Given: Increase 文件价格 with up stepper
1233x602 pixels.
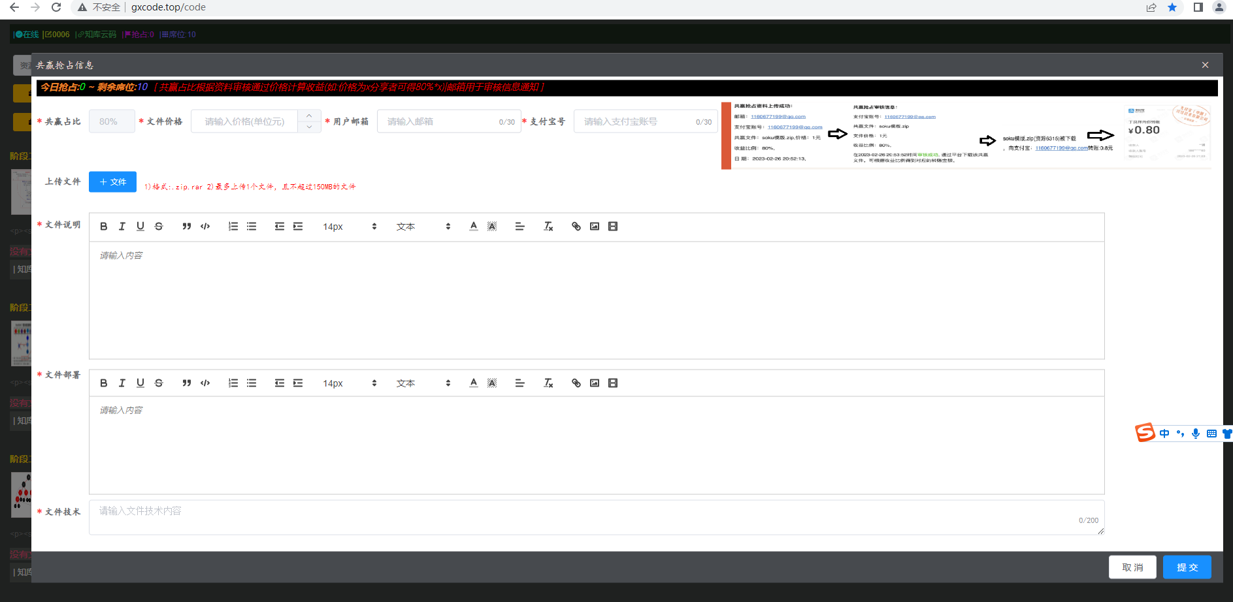Looking at the screenshot, I should point(309,116).
